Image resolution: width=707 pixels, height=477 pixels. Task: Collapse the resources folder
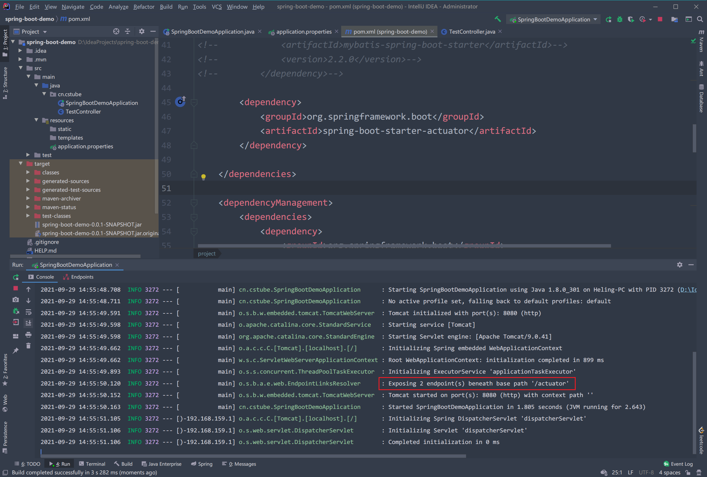36,120
